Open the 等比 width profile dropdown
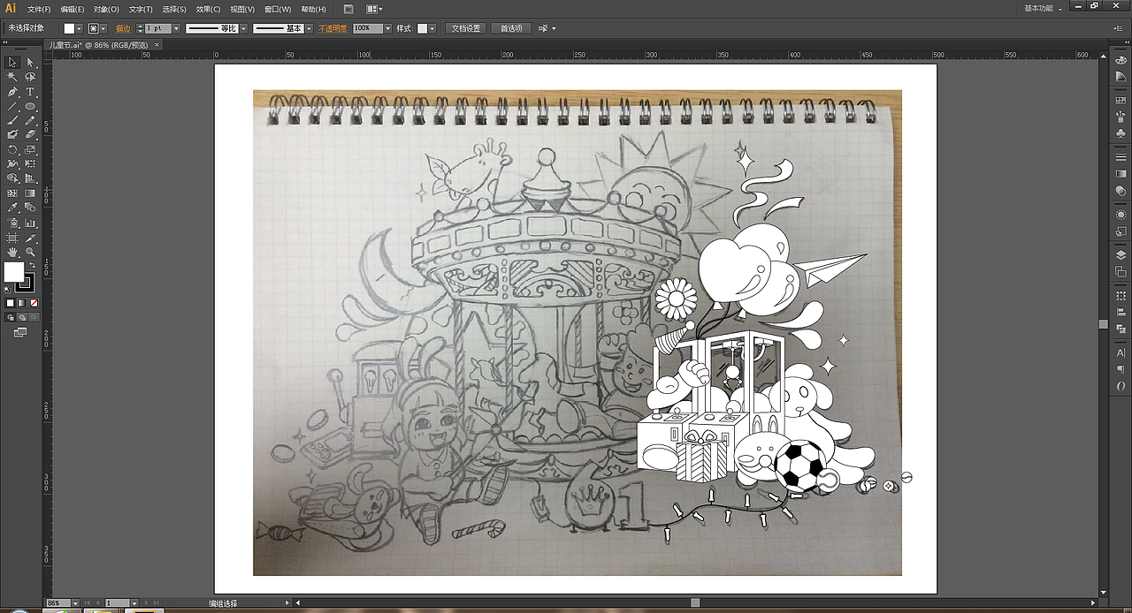Screen dimensions: 1132x613 (243, 28)
